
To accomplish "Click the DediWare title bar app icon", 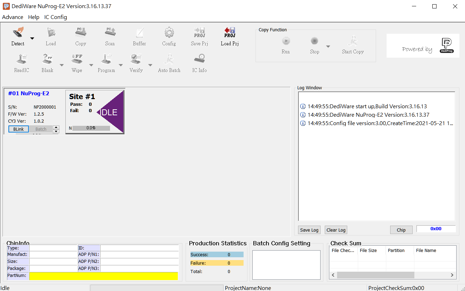I will click(6, 6).
